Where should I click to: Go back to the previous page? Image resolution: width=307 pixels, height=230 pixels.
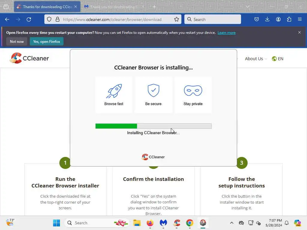(x=7, y=19)
